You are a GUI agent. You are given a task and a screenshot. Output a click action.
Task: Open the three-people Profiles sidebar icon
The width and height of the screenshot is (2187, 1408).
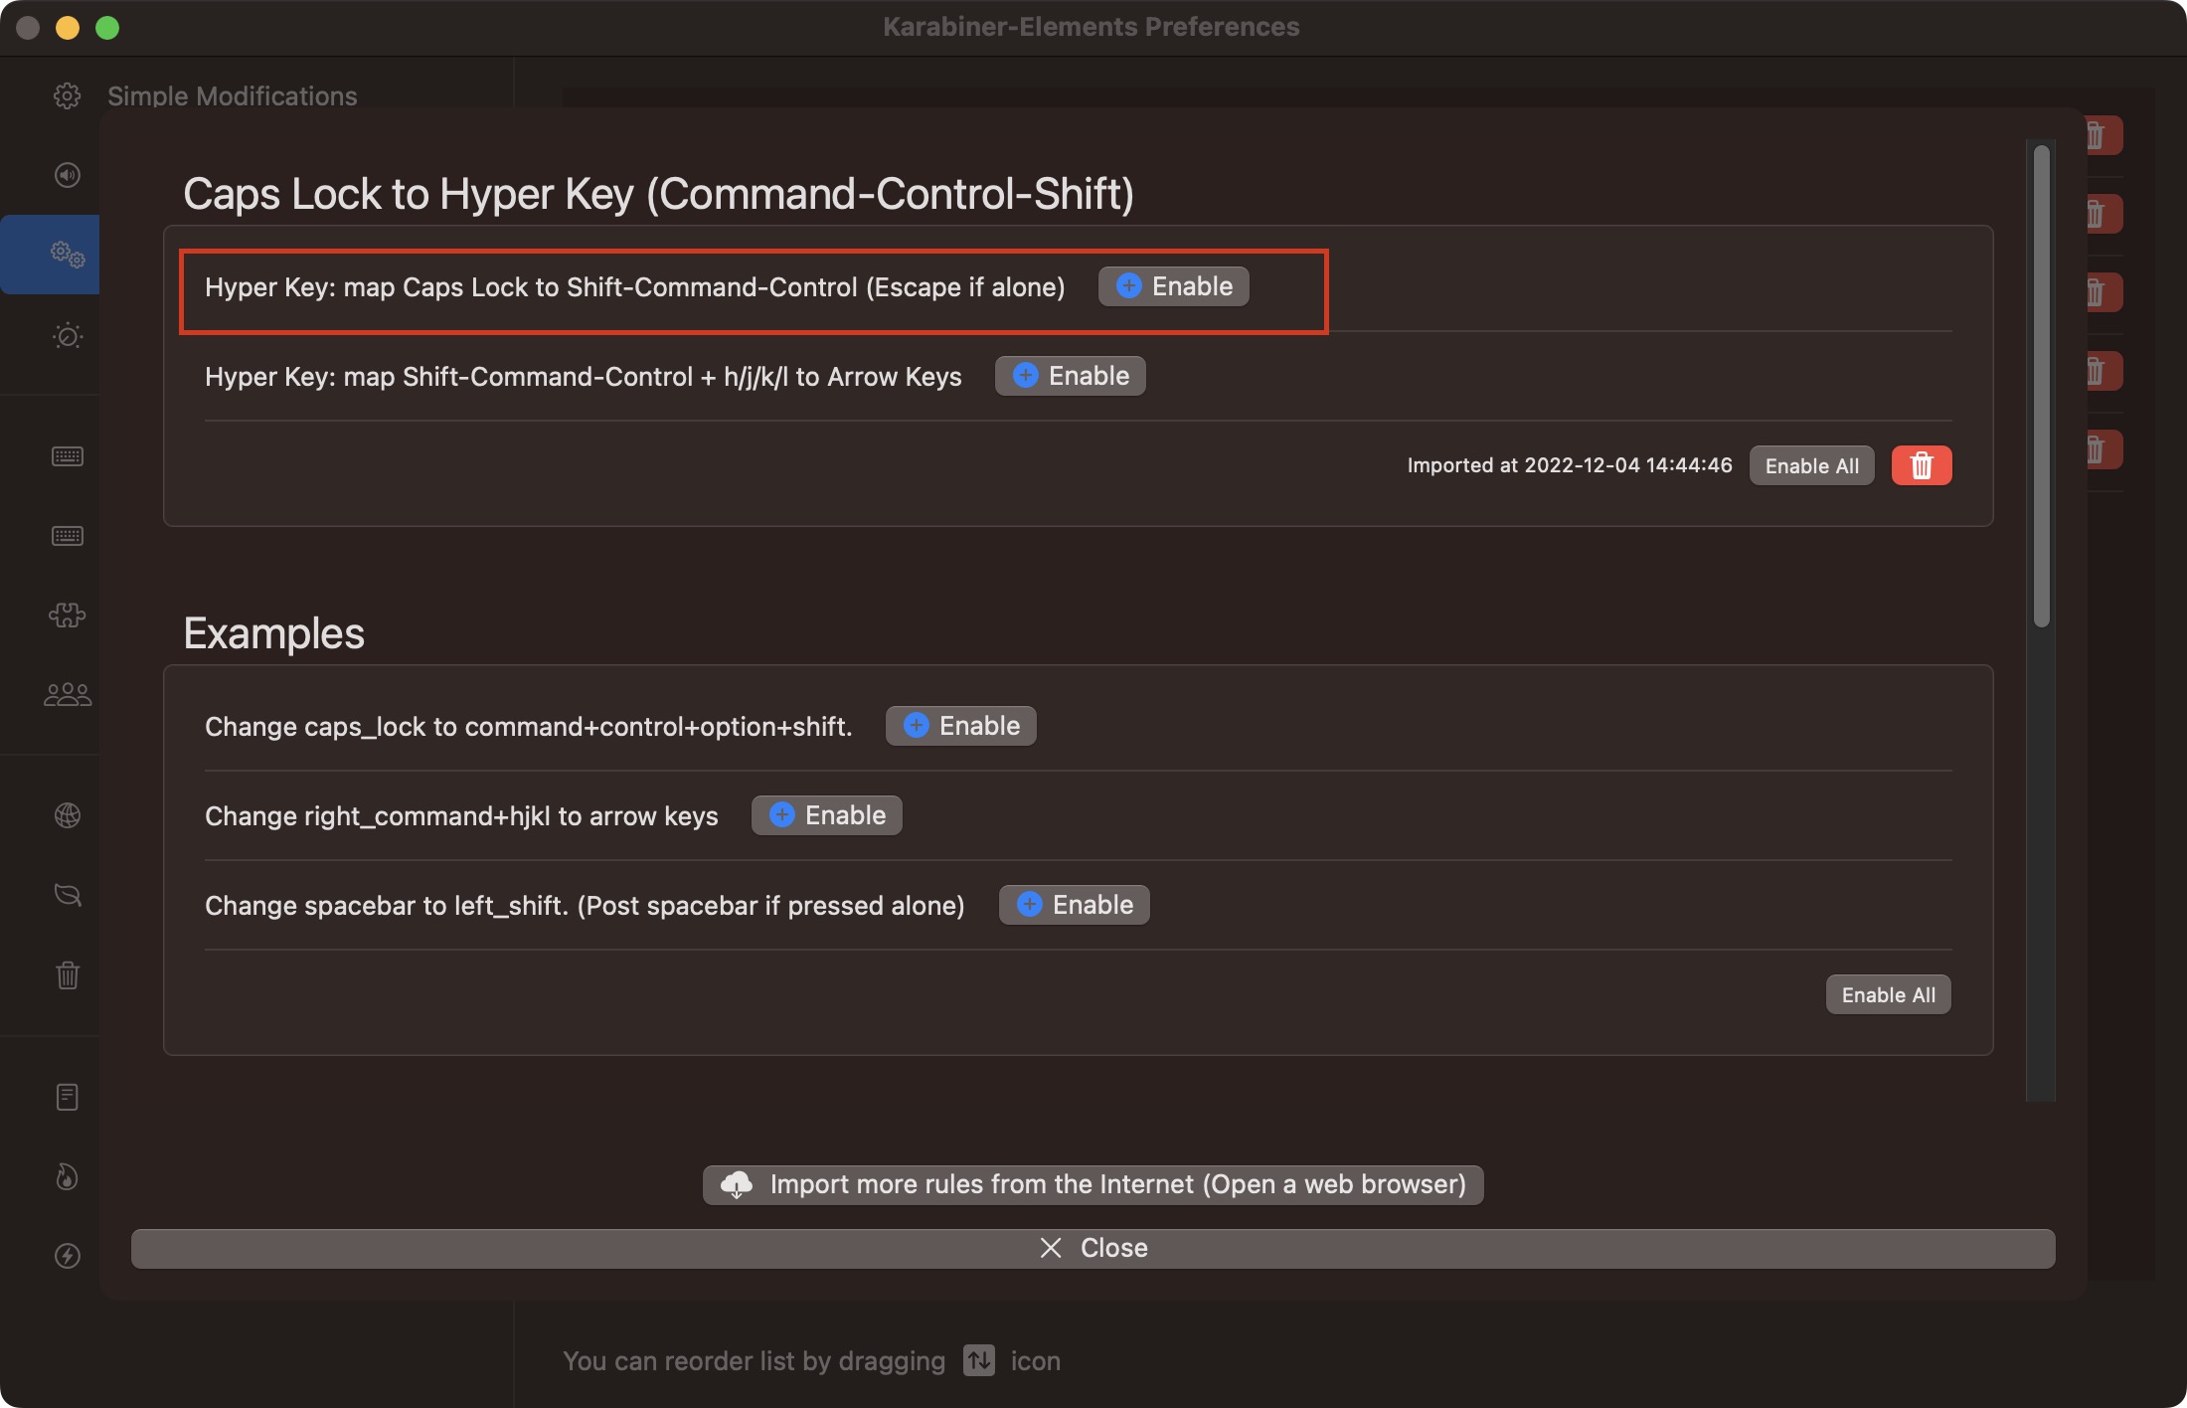pyautogui.click(x=67, y=694)
